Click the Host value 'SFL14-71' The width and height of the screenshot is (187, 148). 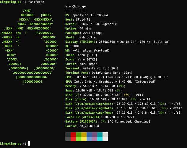coord(83,20)
